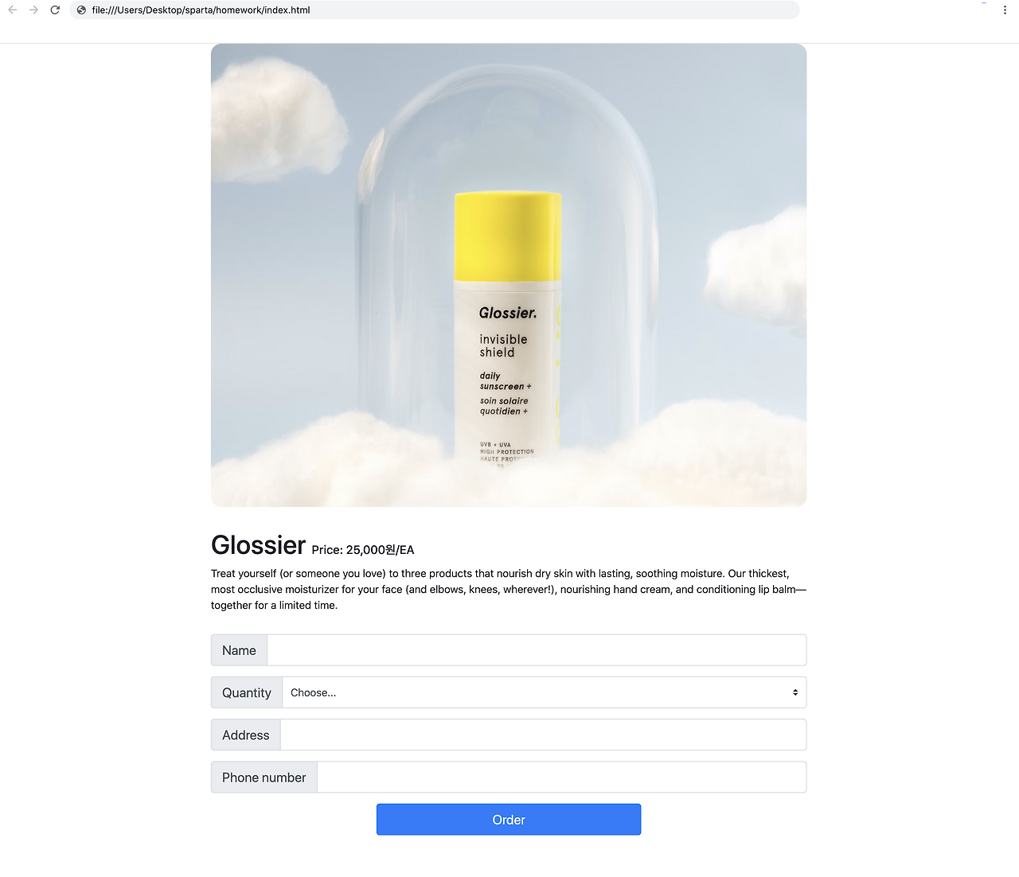The image size is (1019, 877).
Task: Click the Name field label
Action: [x=239, y=650]
